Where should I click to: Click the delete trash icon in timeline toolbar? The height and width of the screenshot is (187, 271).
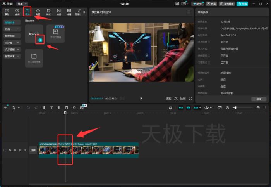(67, 107)
